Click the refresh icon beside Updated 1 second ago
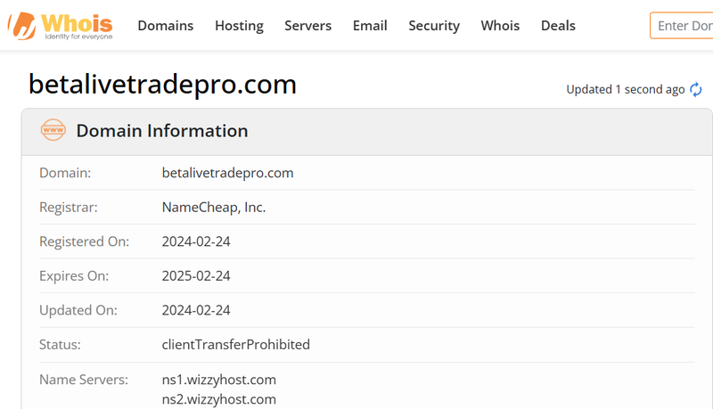The width and height of the screenshot is (713, 409). click(696, 89)
